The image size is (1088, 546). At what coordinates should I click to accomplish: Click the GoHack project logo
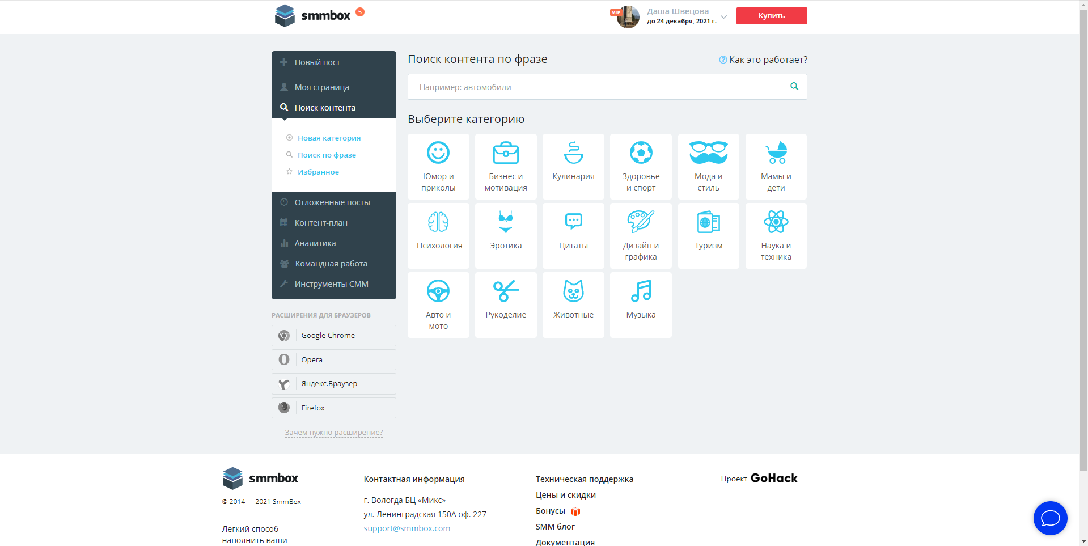[774, 478]
